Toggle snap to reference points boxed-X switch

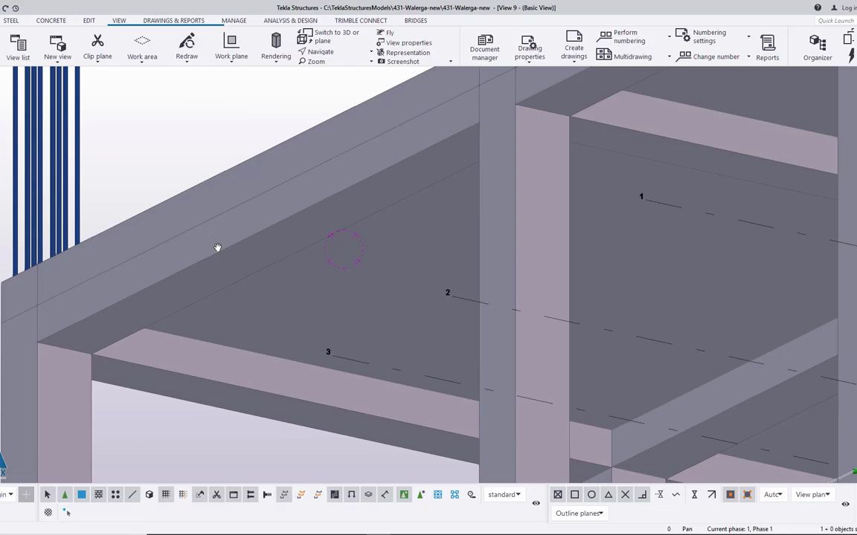click(x=557, y=495)
